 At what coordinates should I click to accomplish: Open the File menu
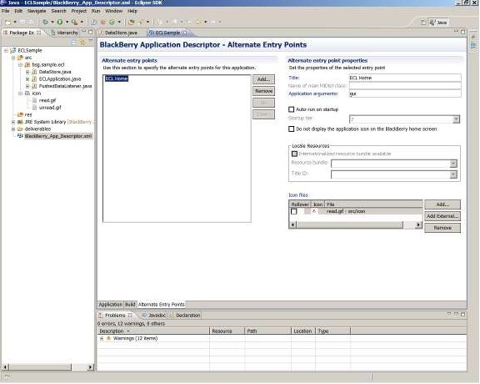tap(6, 11)
